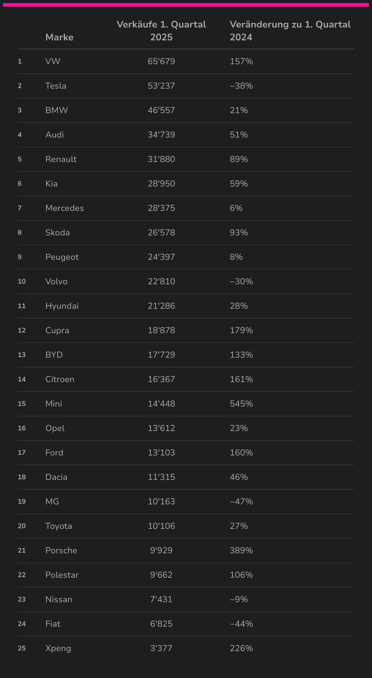Select the Volvo row name
This screenshot has height=678, width=372.
(56, 282)
